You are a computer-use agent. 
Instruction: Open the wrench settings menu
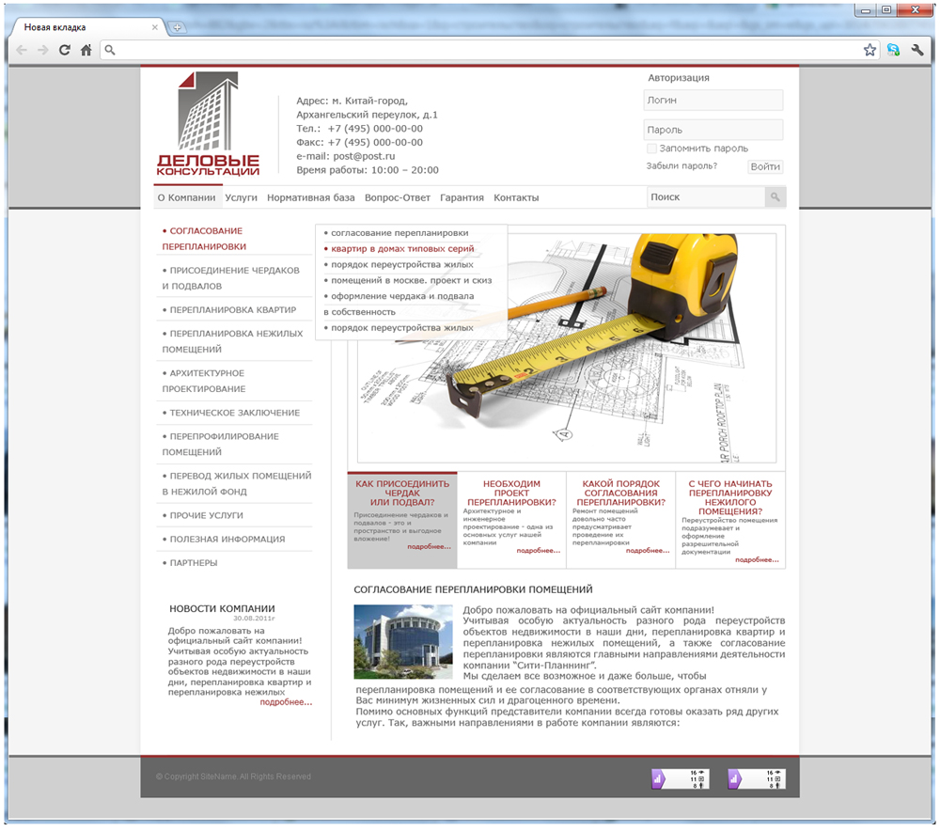[917, 51]
